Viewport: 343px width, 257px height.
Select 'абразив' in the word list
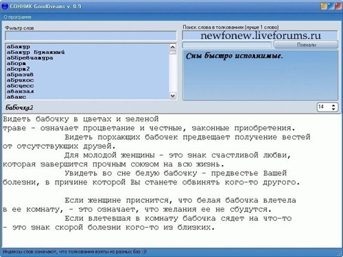click(x=20, y=75)
